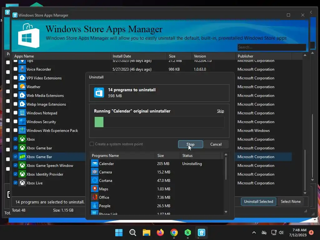Toggle Create a system restore point checkbox
320x240 pixels.
tap(92, 144)
